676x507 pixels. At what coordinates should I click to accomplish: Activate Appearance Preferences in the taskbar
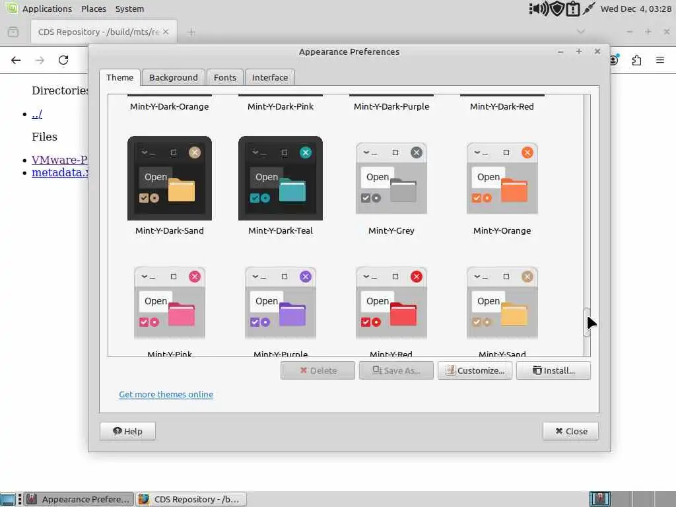(x=79, y=499)
